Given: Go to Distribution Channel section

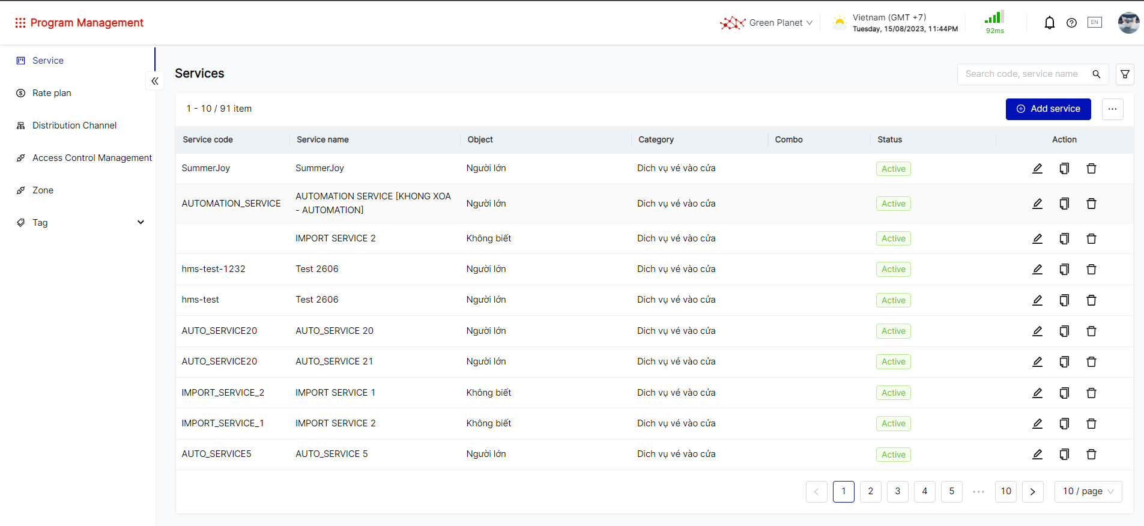Looking at the screenshot, I should point(74,125).
